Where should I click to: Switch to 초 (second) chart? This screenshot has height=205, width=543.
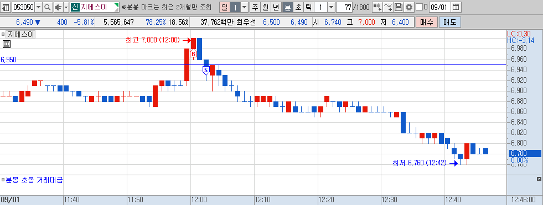pos(298,7)
